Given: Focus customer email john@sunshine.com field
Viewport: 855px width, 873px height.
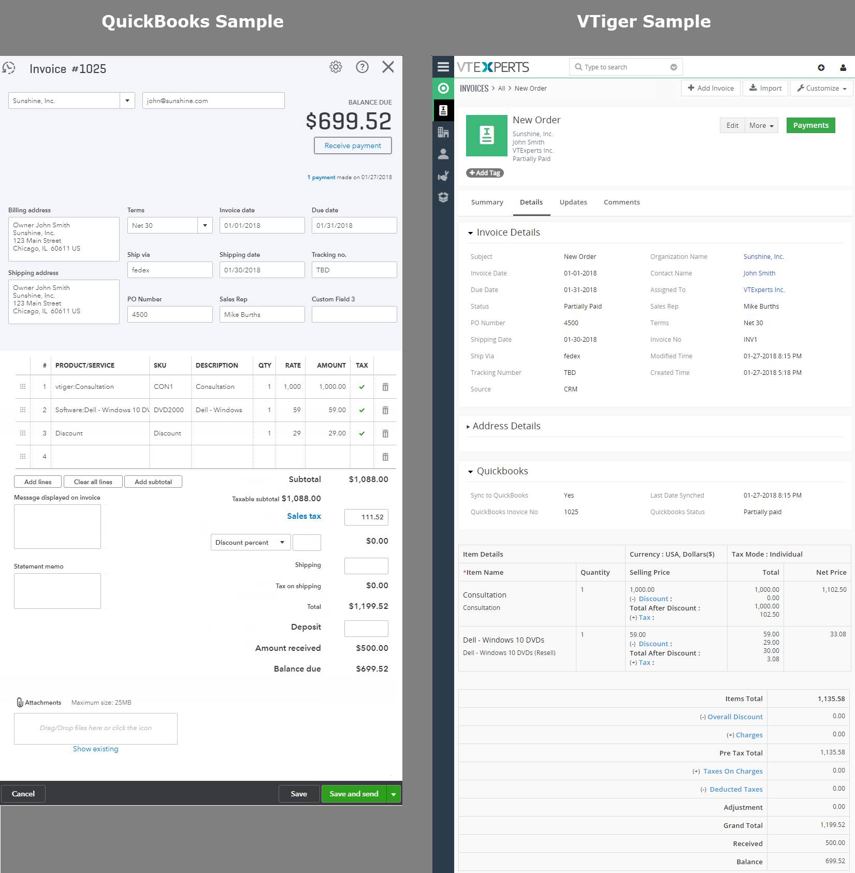Looking at the screenshot, I should [x=213, y=100].
